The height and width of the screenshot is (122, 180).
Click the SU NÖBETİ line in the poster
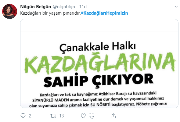(98, 105)
